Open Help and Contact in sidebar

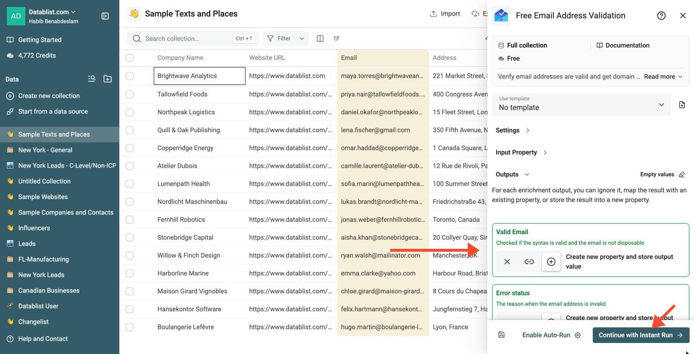click(x=60, y=339)
